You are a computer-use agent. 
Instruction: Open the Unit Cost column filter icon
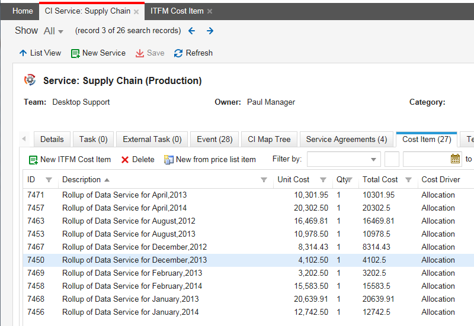[x=323, y=180]
